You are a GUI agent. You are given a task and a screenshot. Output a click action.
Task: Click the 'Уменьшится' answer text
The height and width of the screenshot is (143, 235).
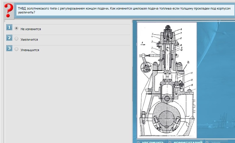click(x=30, y=50)
